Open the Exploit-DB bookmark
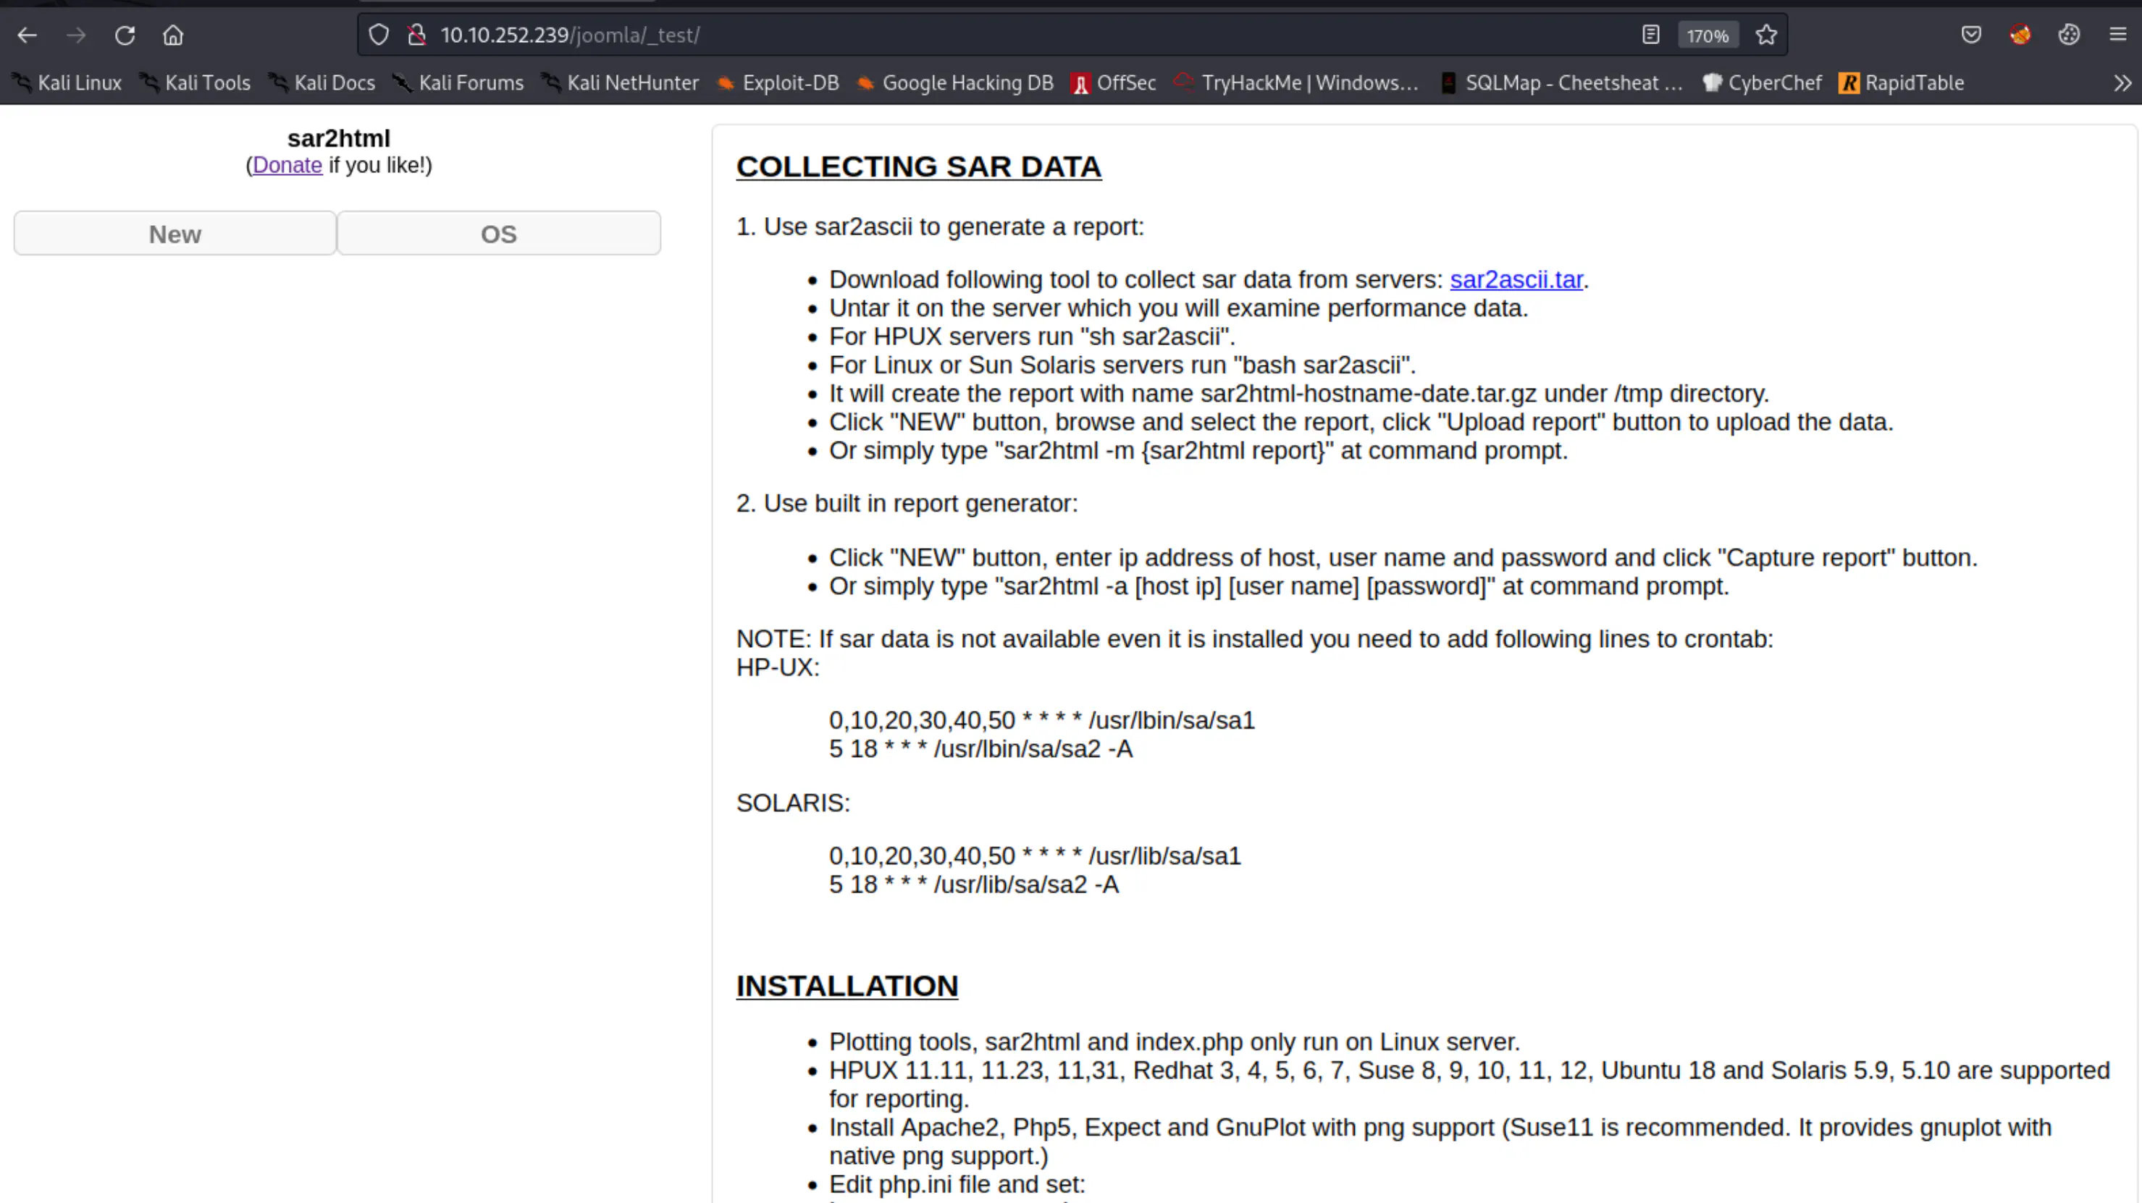 pos(778,83)
